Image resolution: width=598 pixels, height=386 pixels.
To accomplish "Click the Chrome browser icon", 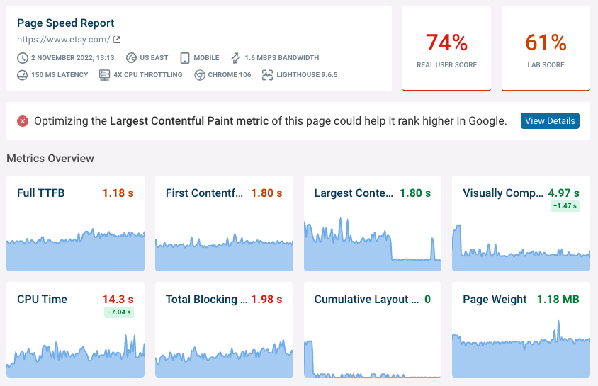I will [200, 75].
